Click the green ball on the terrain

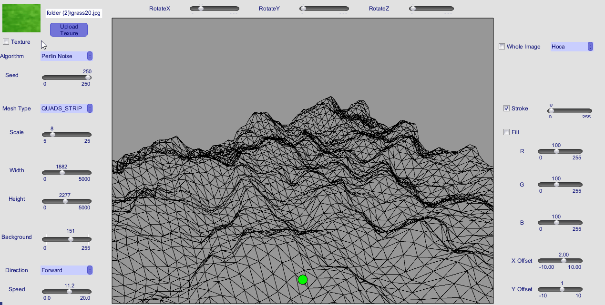[302, 280]
